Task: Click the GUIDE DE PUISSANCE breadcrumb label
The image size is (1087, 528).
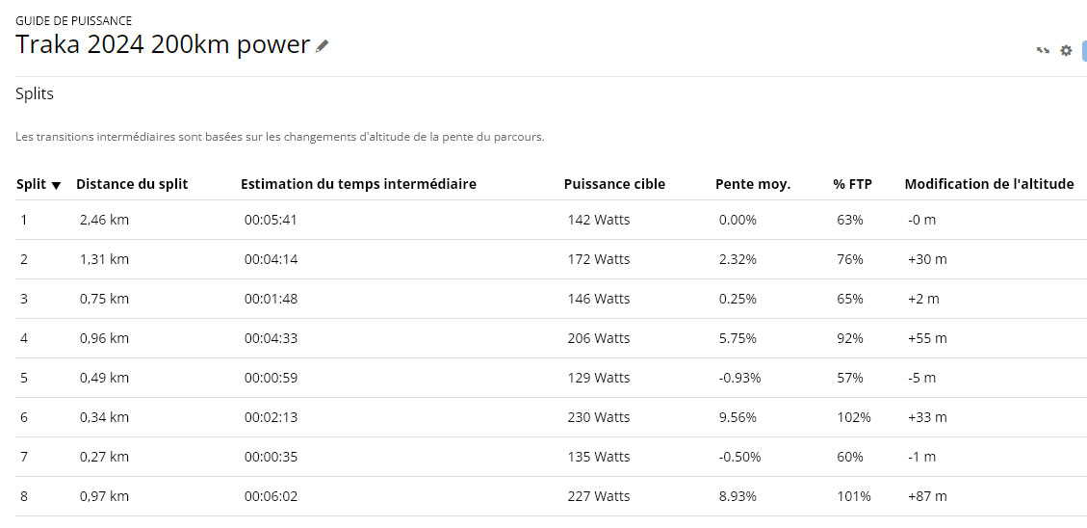Action: 73,21
